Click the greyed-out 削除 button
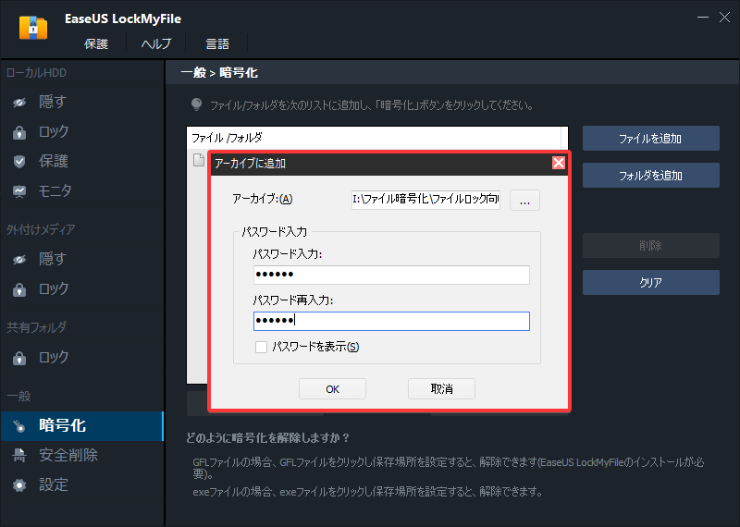The image size is (740, 527). 651,246
